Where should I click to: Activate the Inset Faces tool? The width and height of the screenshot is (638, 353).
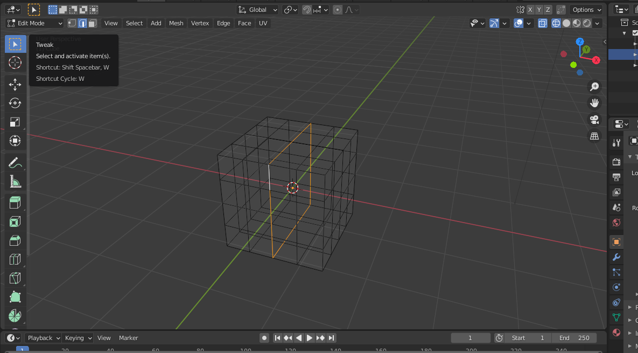pos(15,222)
